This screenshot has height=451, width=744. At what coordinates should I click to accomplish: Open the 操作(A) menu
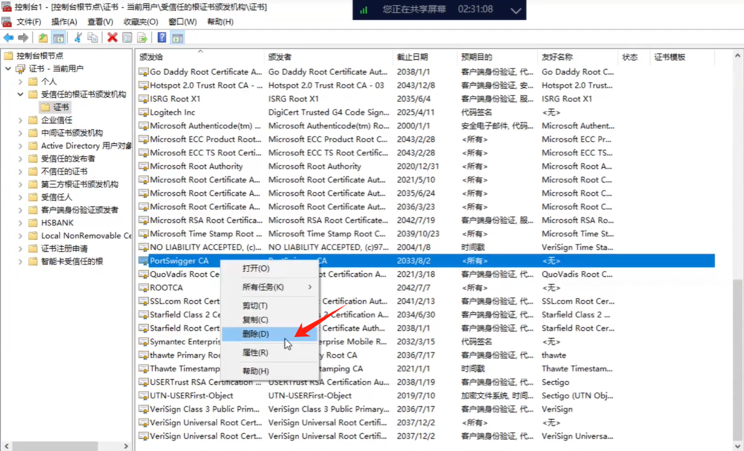[64, 22]
